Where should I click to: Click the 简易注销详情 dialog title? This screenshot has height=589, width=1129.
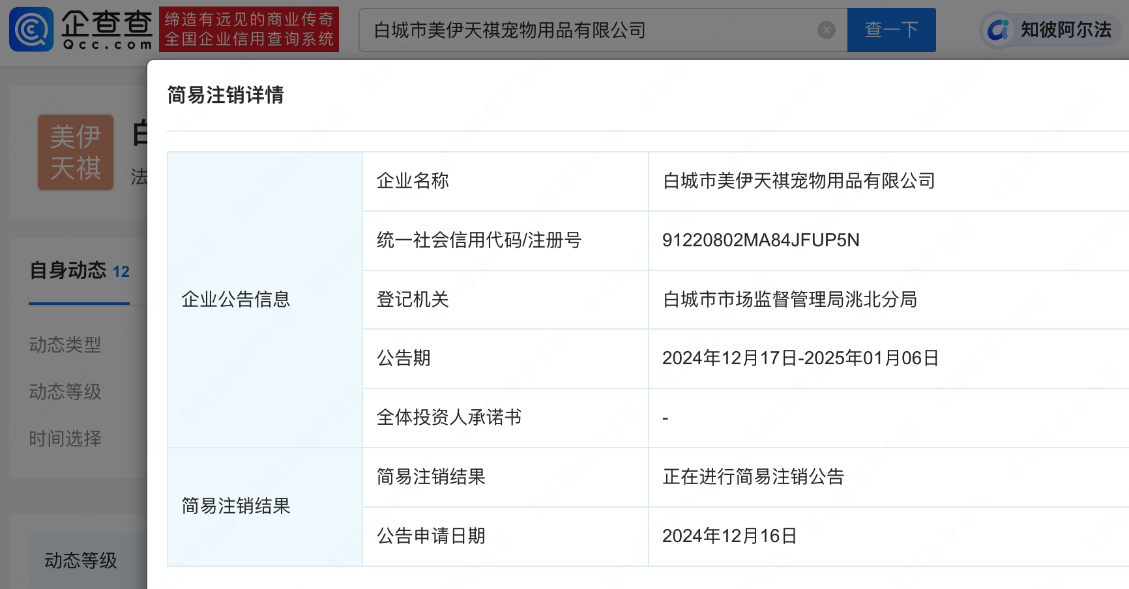pos(226,95)
